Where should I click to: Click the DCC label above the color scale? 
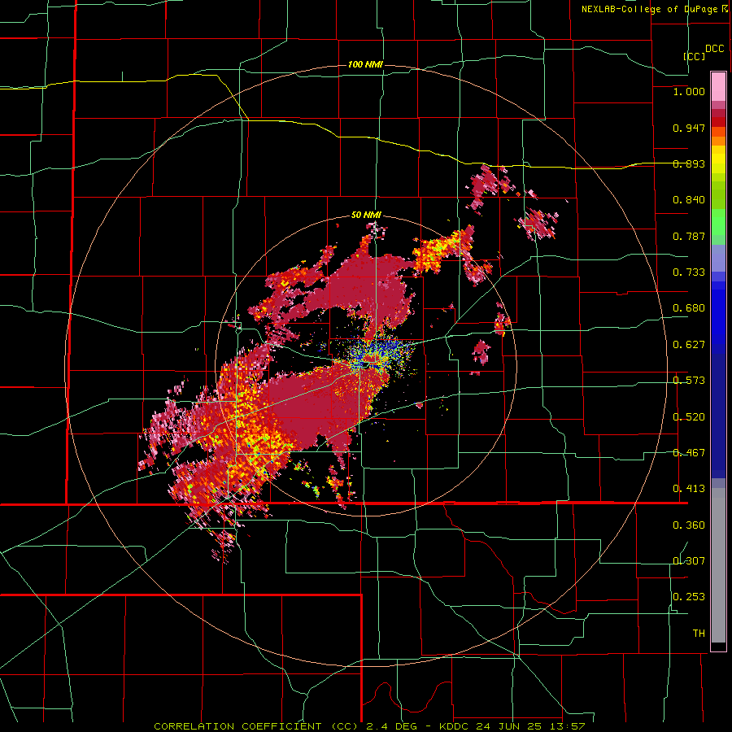click(x=714, y=49)
